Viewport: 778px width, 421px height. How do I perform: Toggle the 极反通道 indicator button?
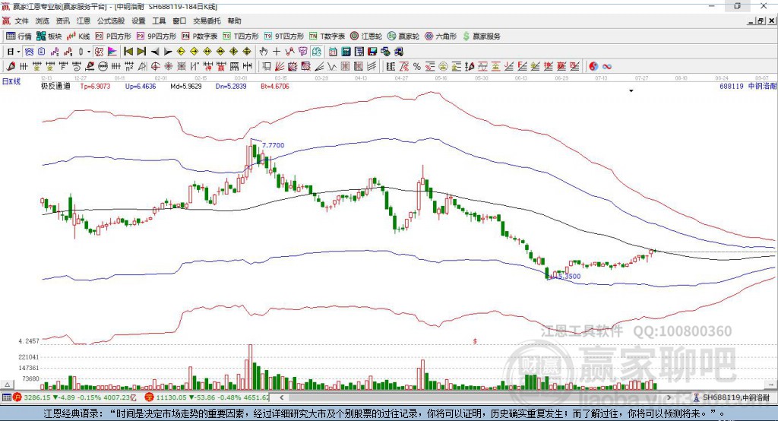point(99,51)
